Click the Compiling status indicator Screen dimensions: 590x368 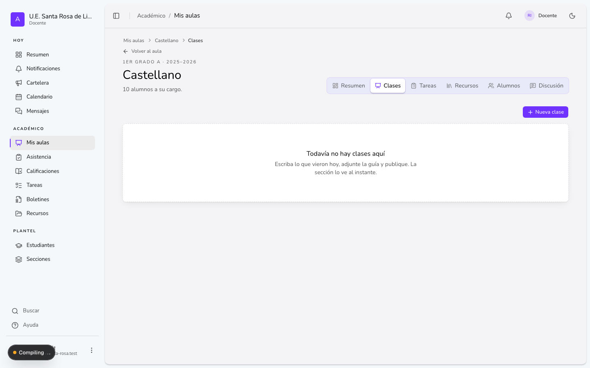click(32, 352)
